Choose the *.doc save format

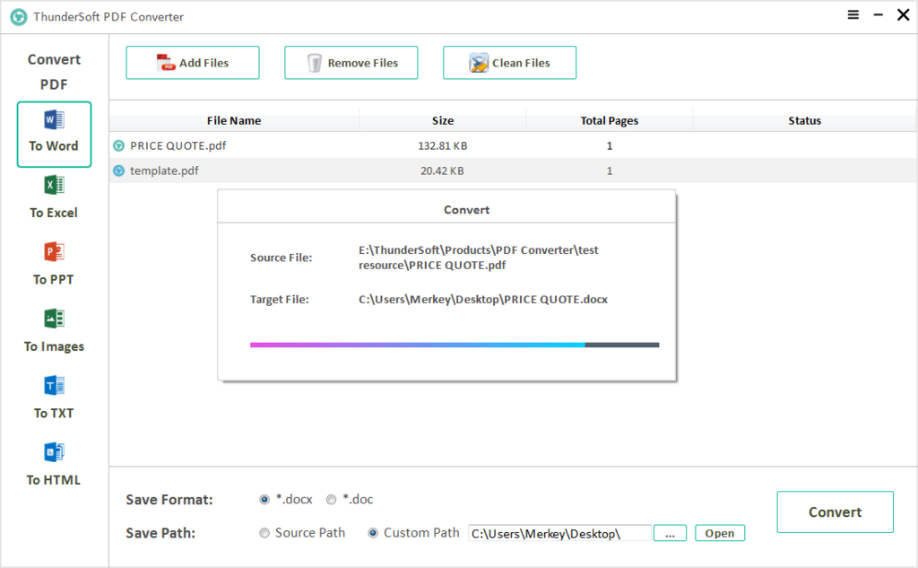(332, 500)
